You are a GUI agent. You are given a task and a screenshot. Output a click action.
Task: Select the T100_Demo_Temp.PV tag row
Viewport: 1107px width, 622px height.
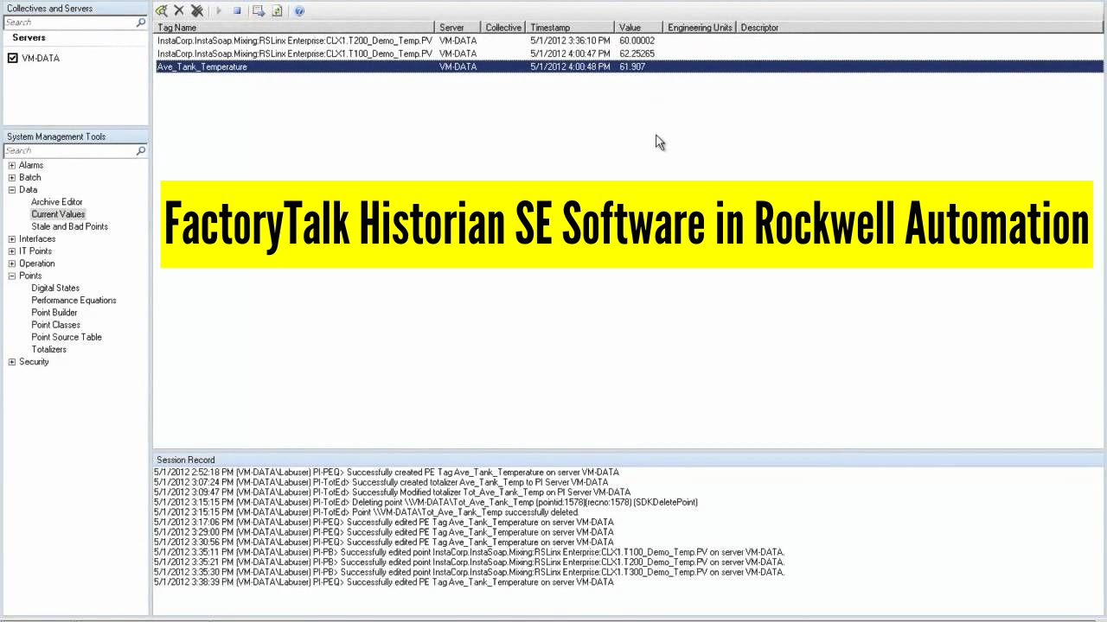tap(629, 54)
